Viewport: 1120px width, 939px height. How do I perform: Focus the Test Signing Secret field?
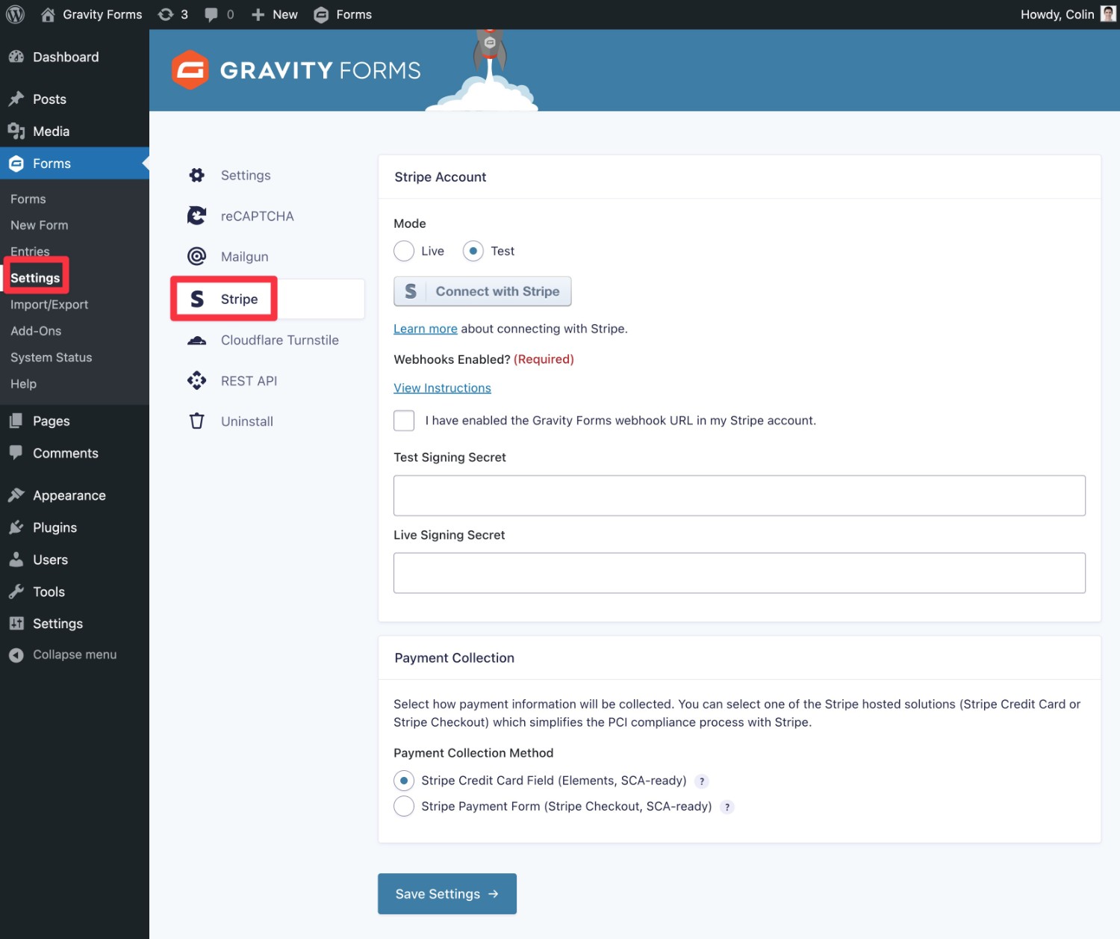click(739, 495)
